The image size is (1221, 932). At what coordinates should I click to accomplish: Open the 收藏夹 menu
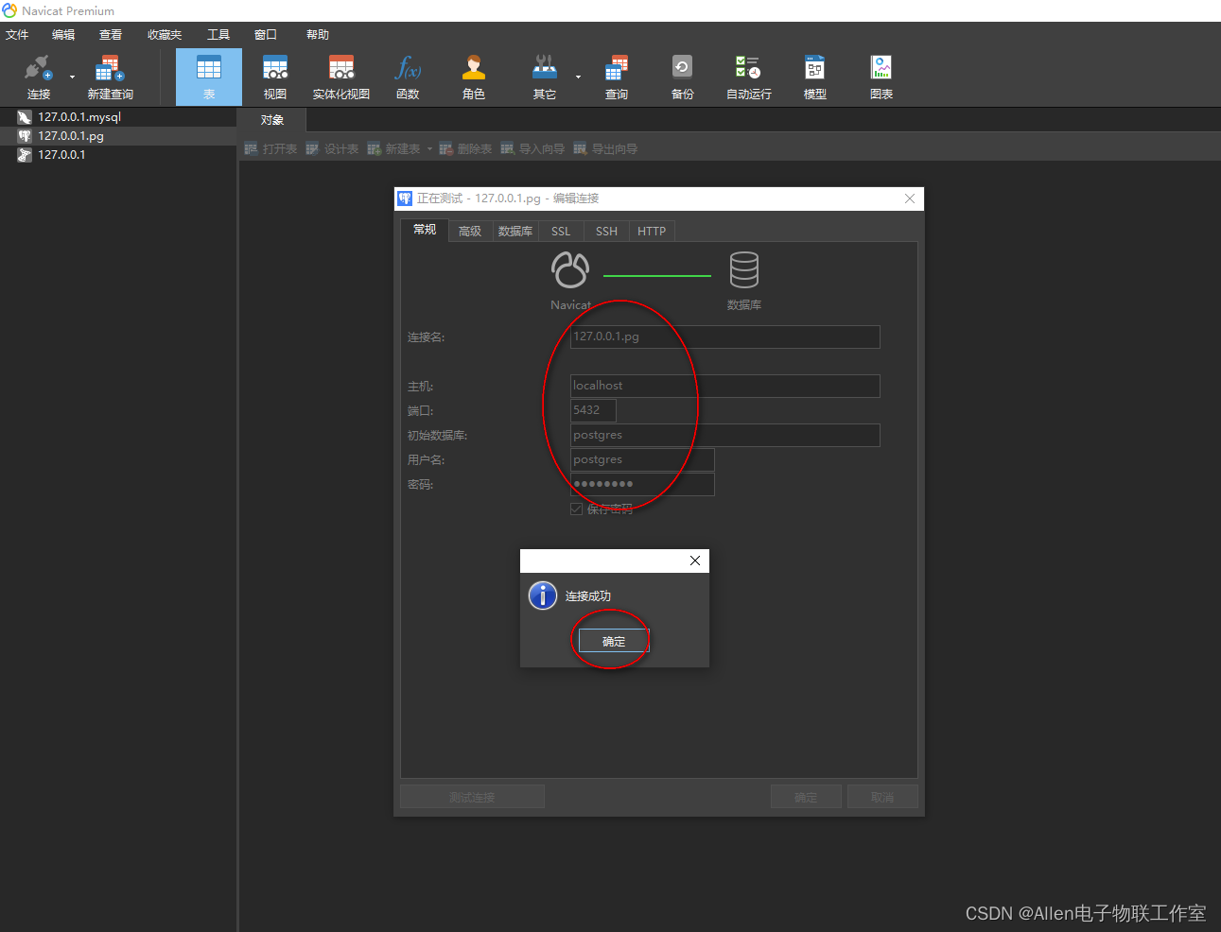pos(165,35)
